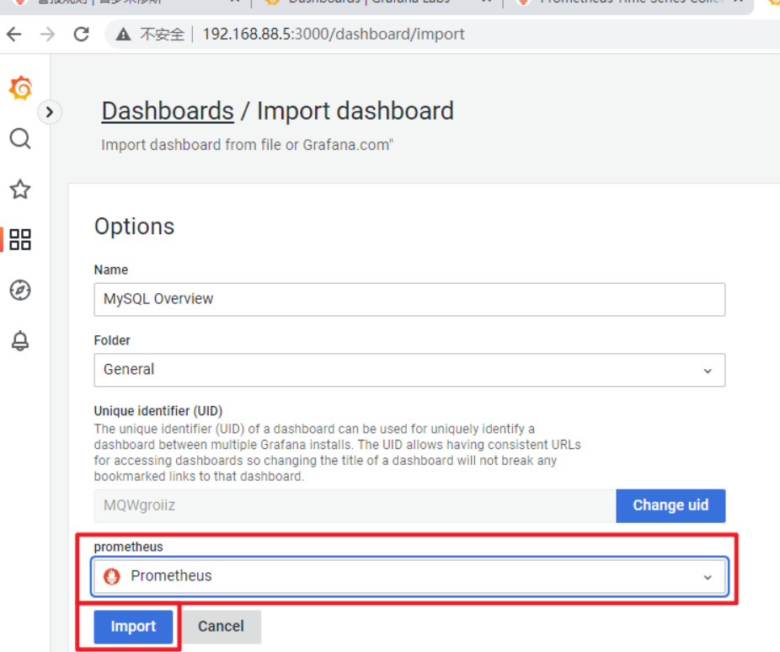Click the Cancel button
This screenshot has height=652, width=780.
click(221, 627)
